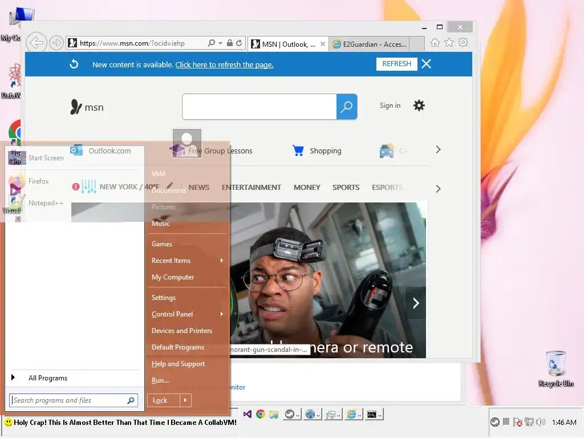Image resolution: width=584 pixels, height=438 pixels.
Task: Dismiss the new content notification bar
Action: [427, 64]
